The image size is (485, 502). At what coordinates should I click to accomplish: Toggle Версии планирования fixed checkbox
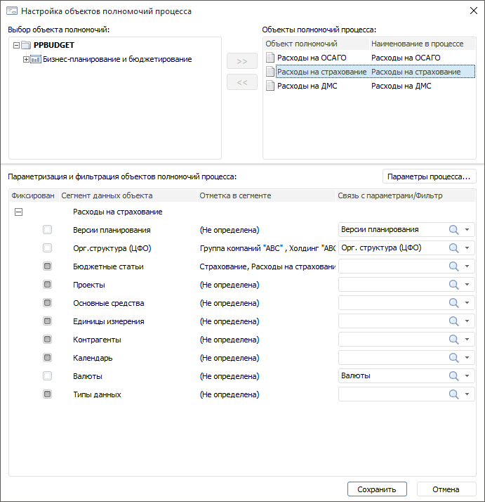click(x=47, y=229)
